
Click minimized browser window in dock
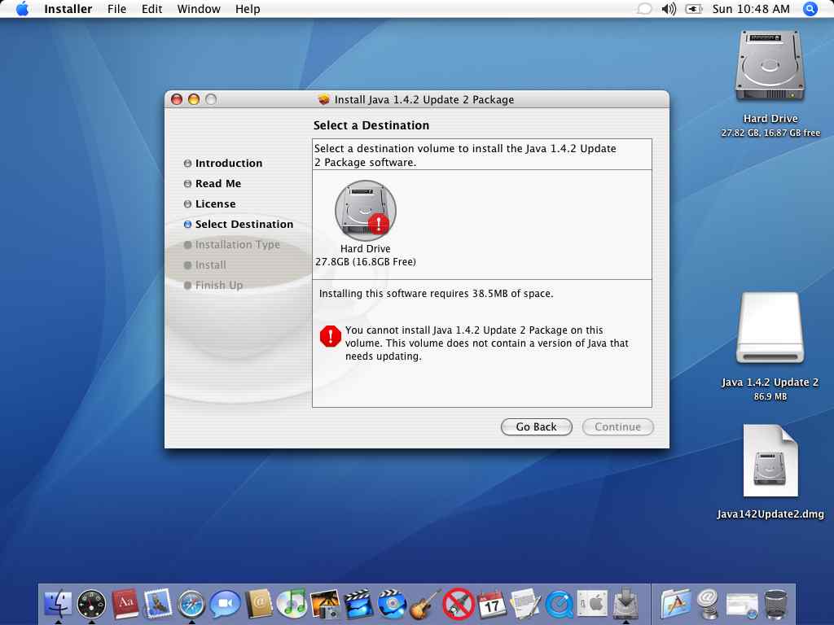[x=742, y=605]
